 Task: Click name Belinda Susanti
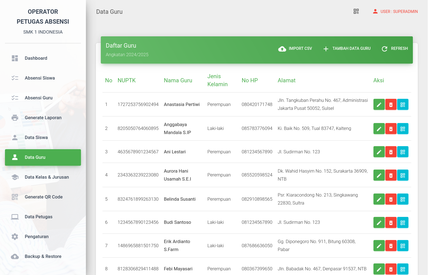(x=180, y=199)
